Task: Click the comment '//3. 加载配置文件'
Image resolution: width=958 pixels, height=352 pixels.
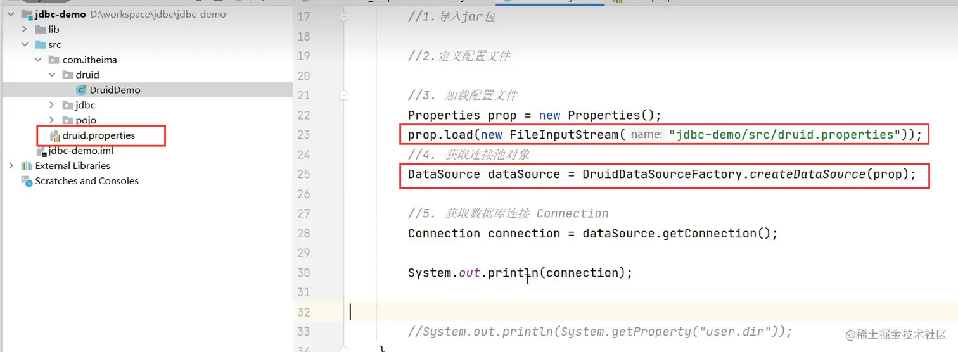Action: coord(463,96)
